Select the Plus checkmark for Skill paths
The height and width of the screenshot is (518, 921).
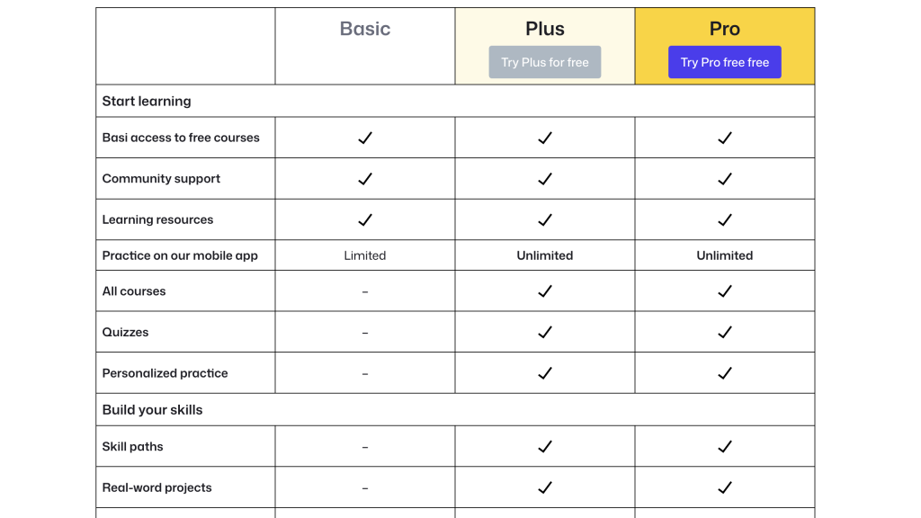point(544,445)
